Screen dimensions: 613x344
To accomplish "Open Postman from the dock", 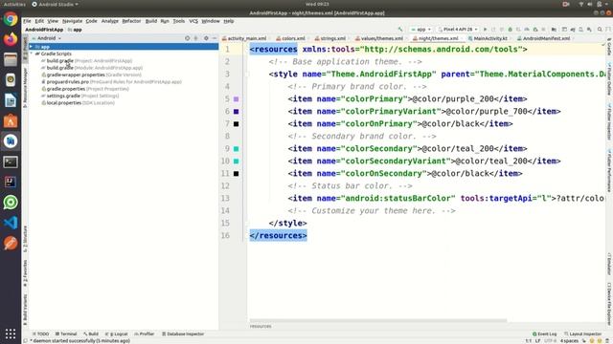I will coord(11,243).
